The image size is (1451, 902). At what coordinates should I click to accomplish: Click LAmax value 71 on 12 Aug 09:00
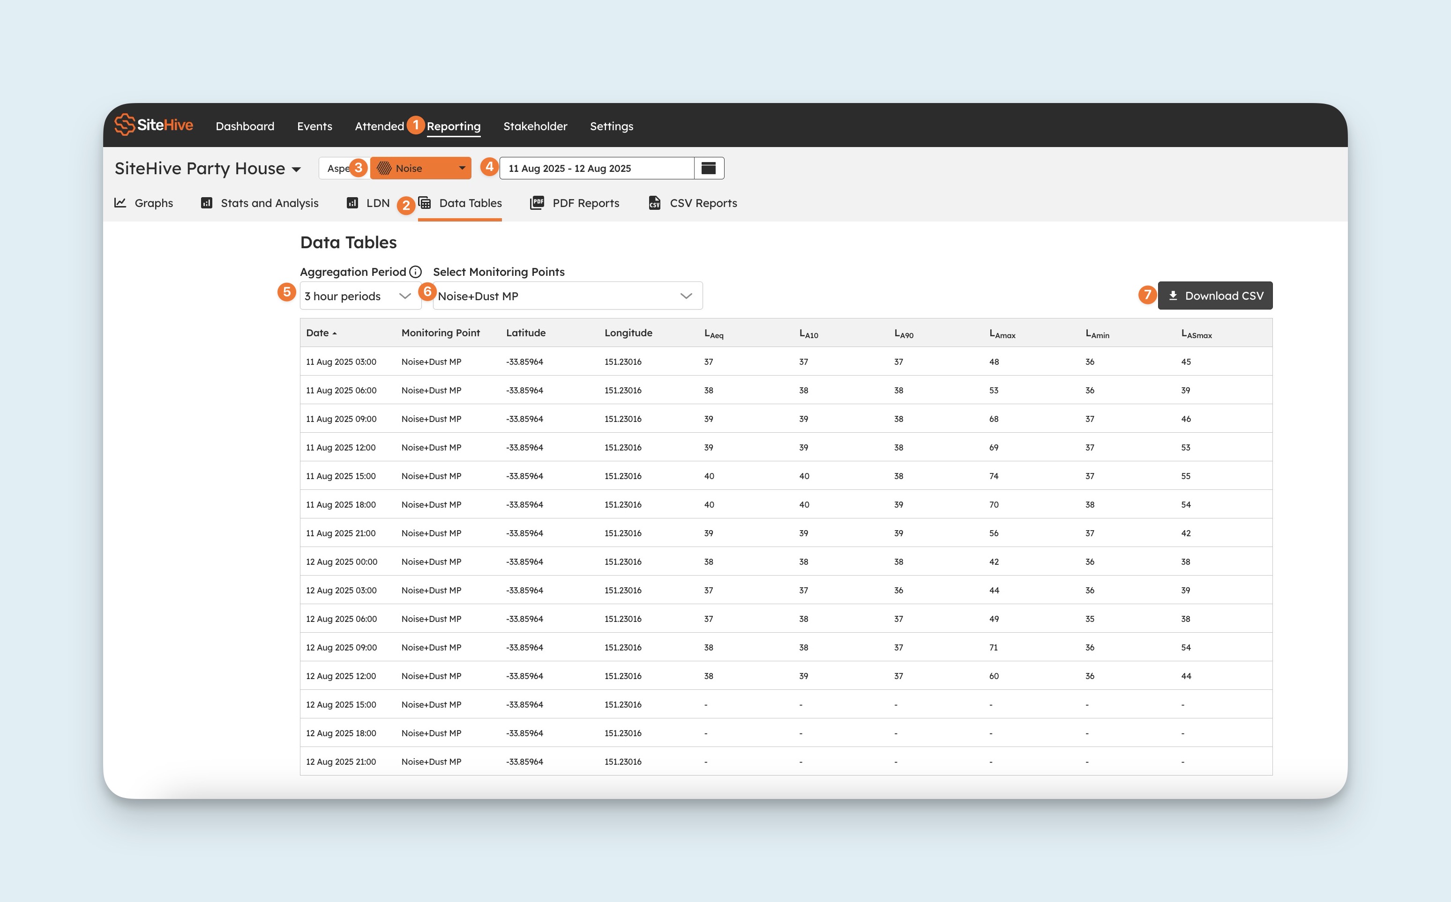point(994,647)
